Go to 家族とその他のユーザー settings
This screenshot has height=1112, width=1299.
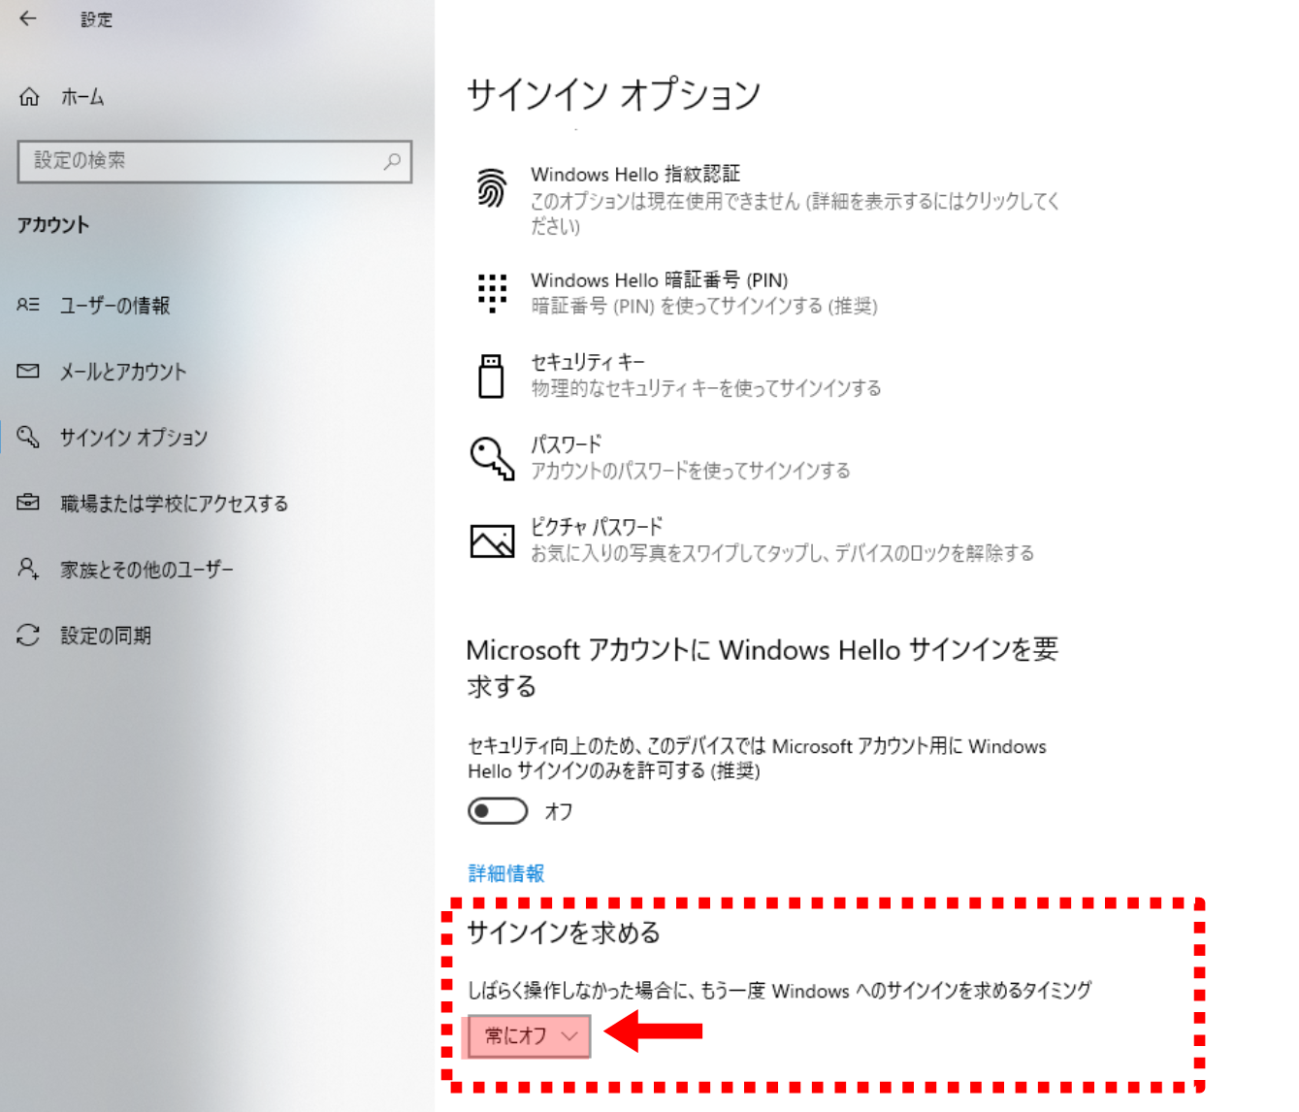coord(146,570)
